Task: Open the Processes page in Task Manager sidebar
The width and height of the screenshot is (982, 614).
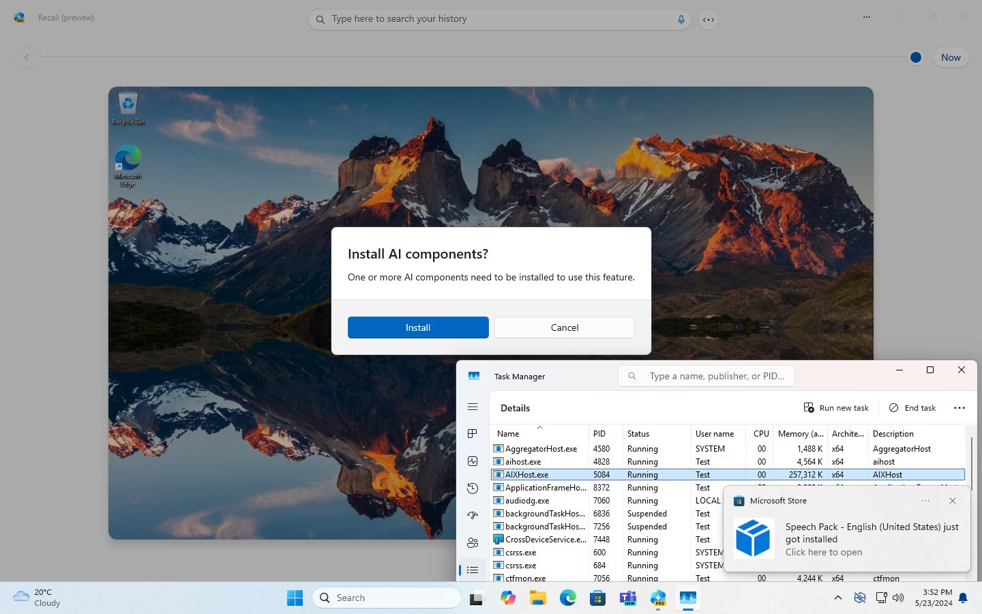Action: click(473, 434)
